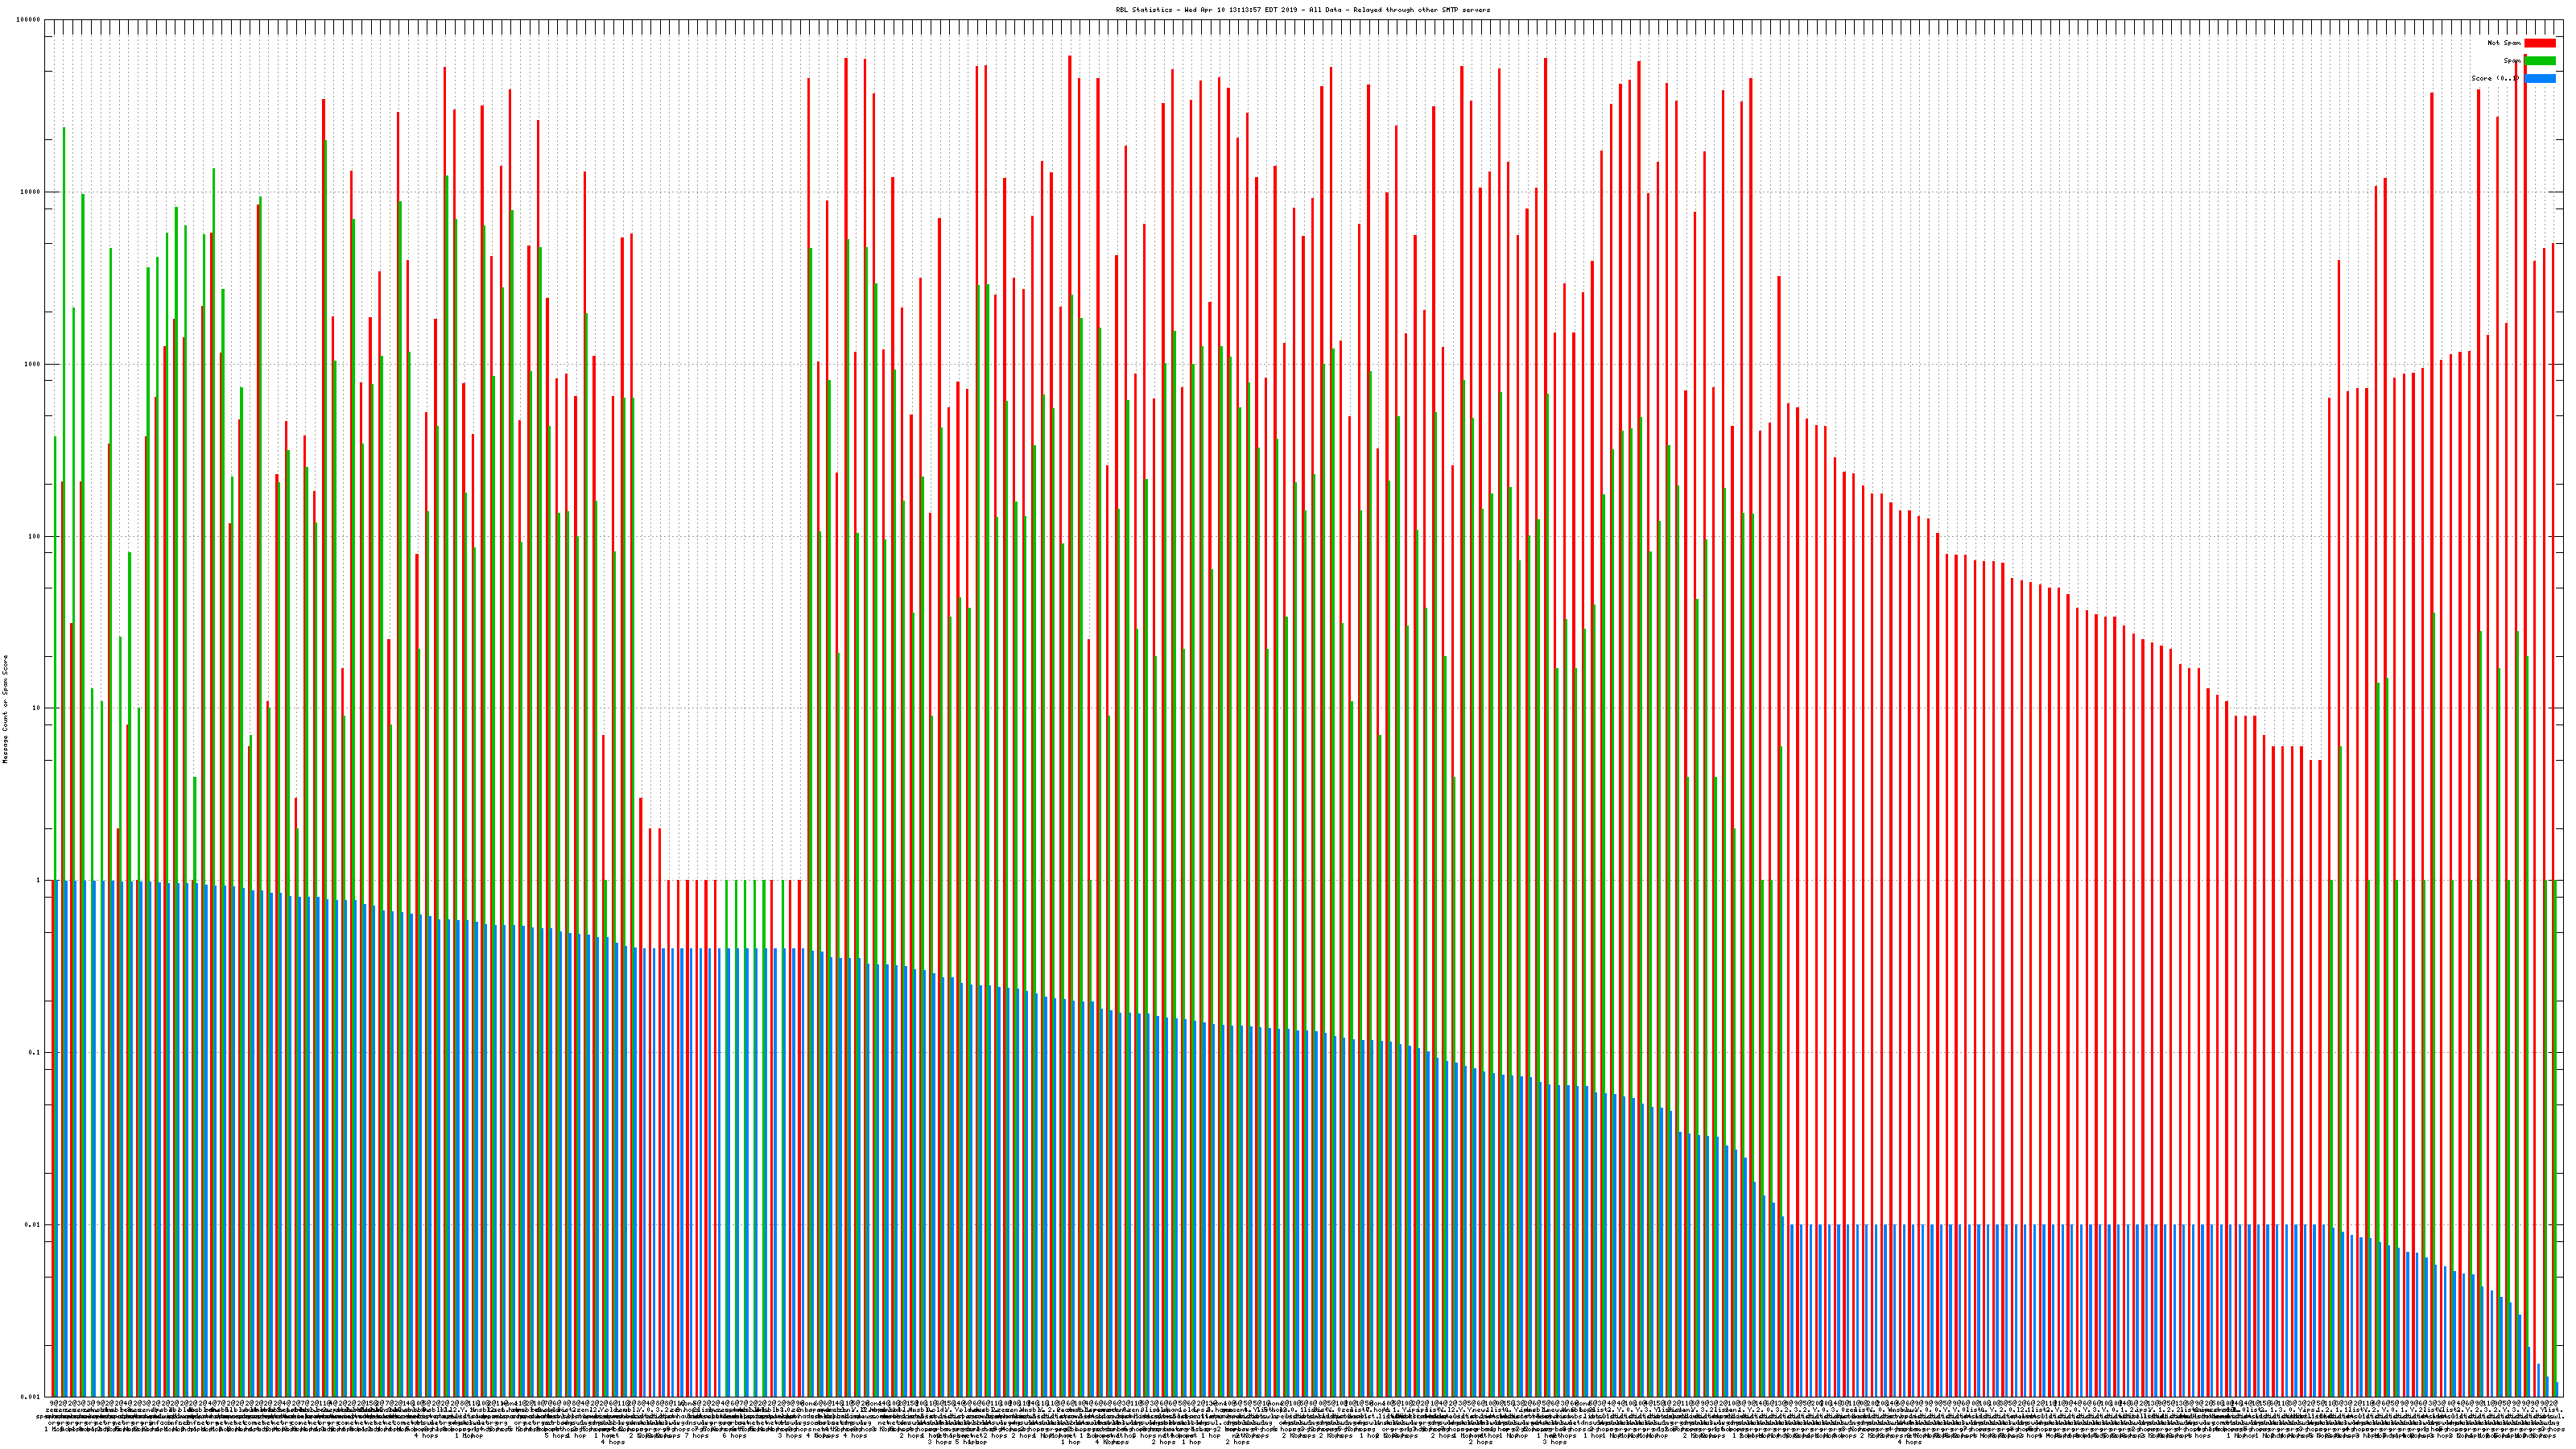Click the vertical 'Message Count or Spam Score' axis title

[x=5, y=708]
